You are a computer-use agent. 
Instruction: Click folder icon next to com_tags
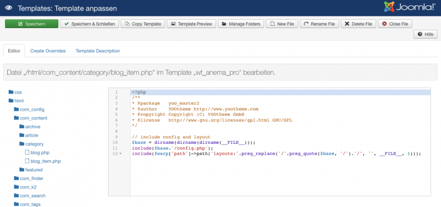(17, 204)
